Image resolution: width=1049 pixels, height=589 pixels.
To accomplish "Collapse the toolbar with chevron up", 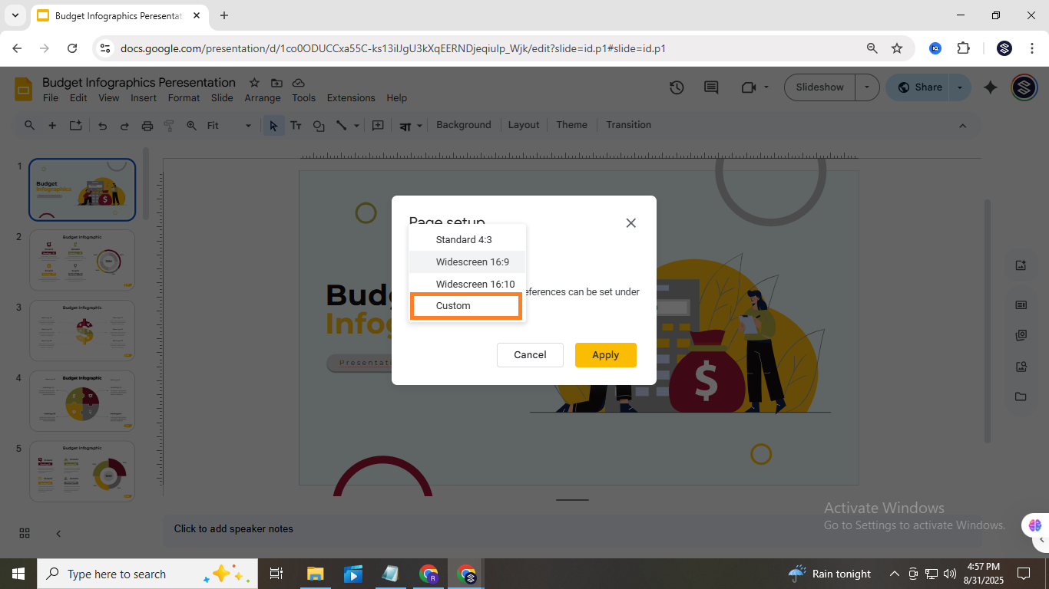I will point(963,126).
